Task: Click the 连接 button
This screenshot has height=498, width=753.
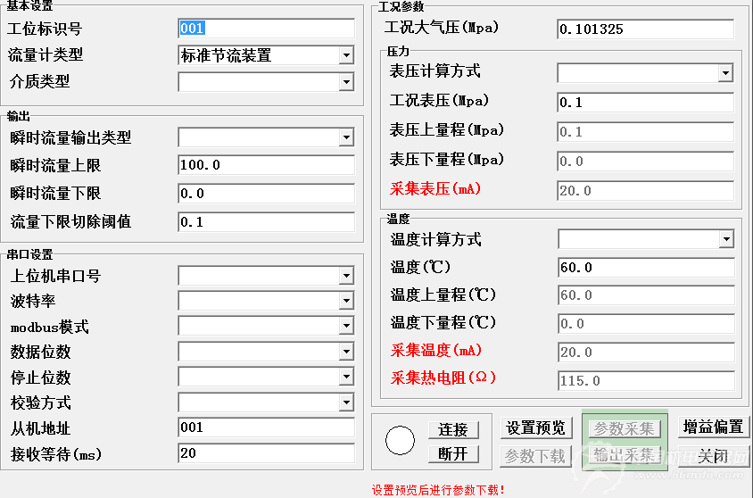Action: (x=453, y=429)
